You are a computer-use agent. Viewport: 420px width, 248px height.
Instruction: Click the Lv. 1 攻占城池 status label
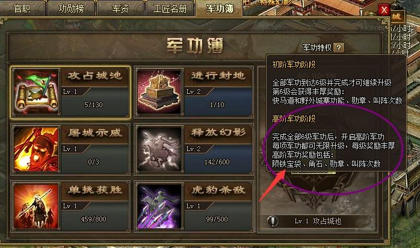coord(318,222)
